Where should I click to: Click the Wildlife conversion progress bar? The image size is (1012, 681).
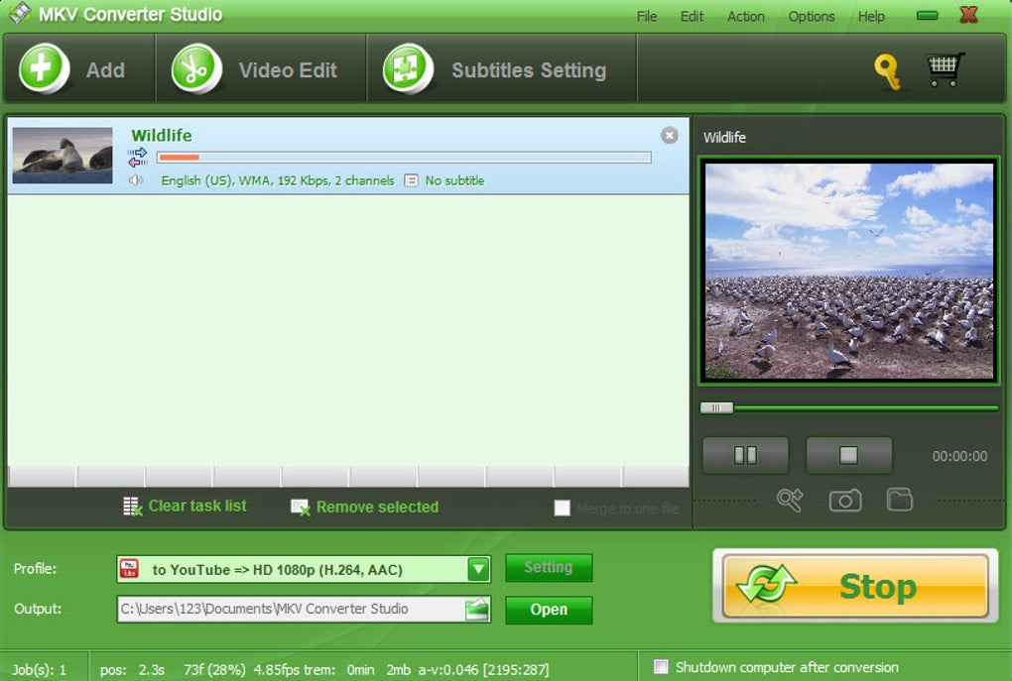pos(404,158)
